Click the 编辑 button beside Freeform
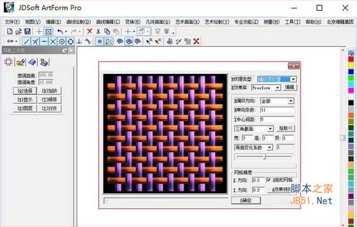Viewport: 357px width, 227px height. coord(290,87)
